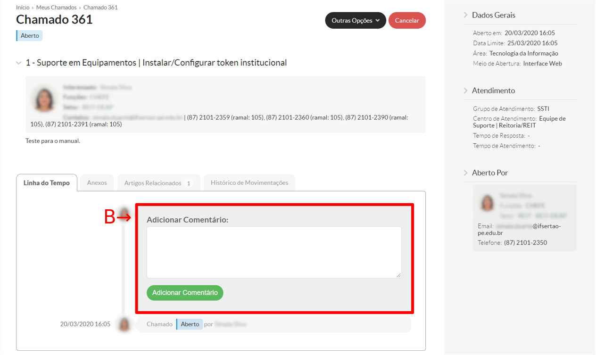Open the Artigos Relacionados tab
The height and width of the screenshot is (355, 596).
click(x=158, y=183)
